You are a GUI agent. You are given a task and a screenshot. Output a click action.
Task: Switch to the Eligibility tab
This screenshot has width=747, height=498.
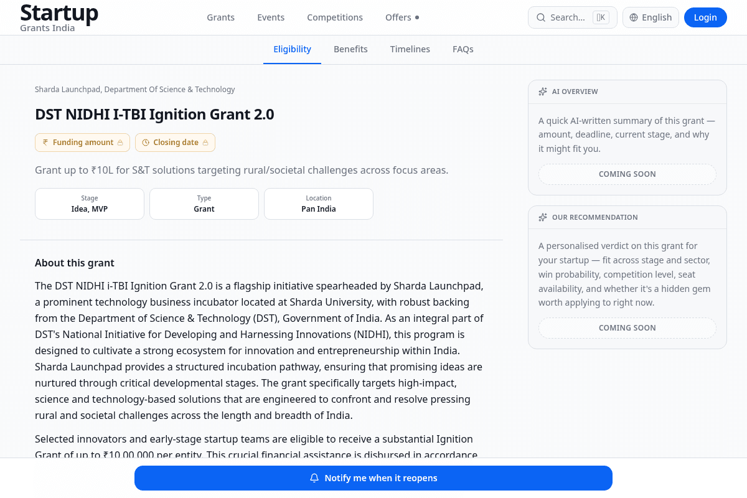click(x=292, y=49)
